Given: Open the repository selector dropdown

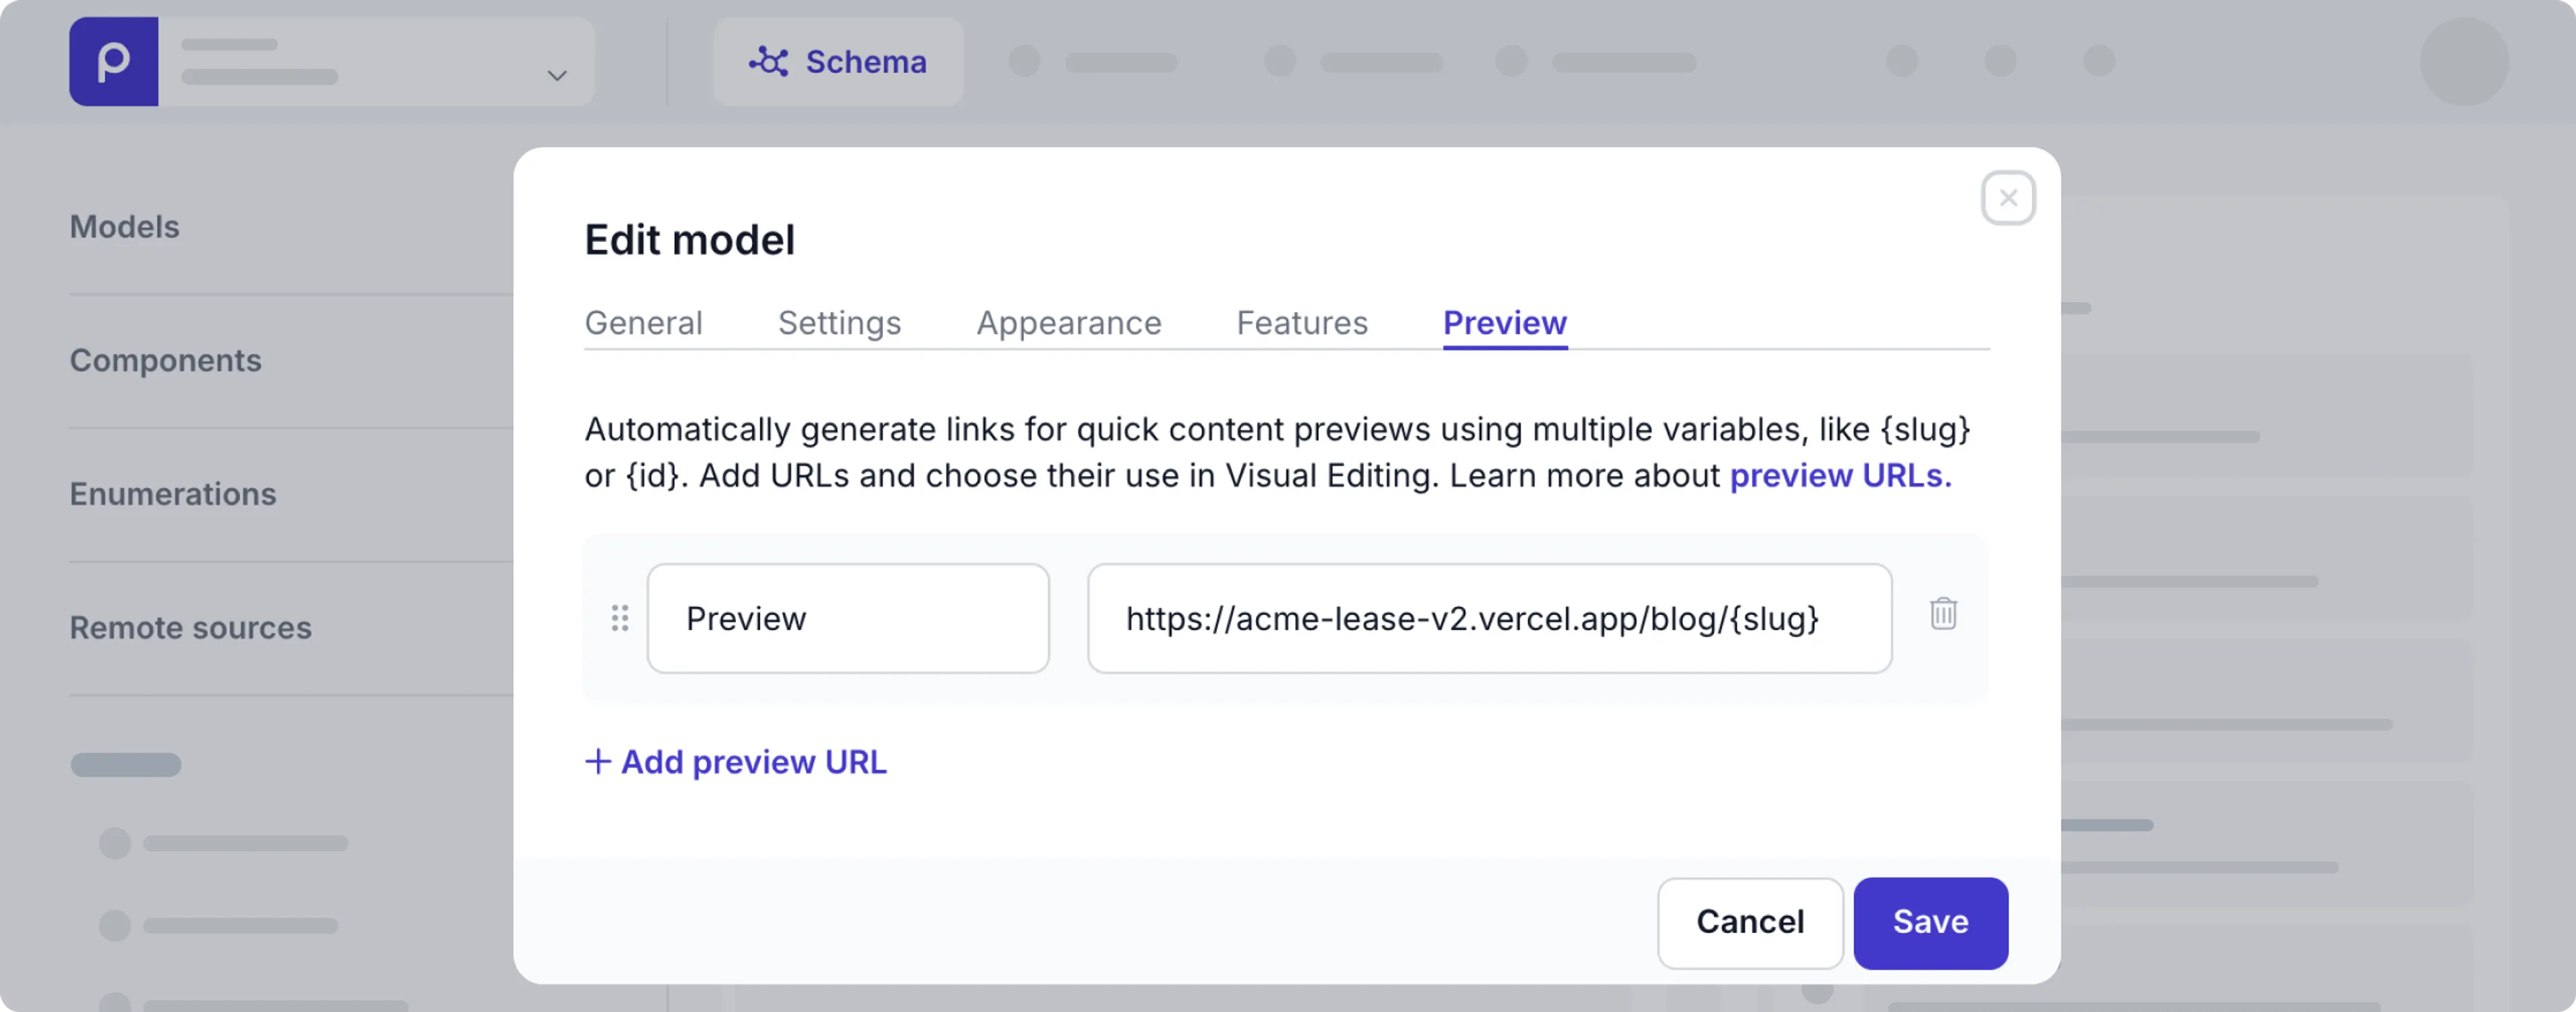Looking at the screenshot, I should pyautogui.click(x=556, y=74).
